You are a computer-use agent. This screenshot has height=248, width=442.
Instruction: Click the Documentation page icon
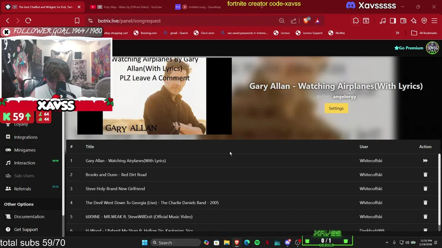pos(8,217)
